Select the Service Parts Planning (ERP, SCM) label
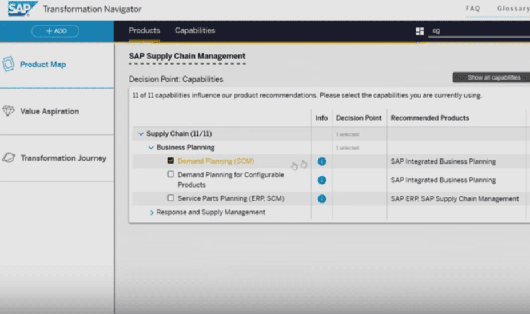Viewport: 530px width, 314px height. tap(231, 198)
